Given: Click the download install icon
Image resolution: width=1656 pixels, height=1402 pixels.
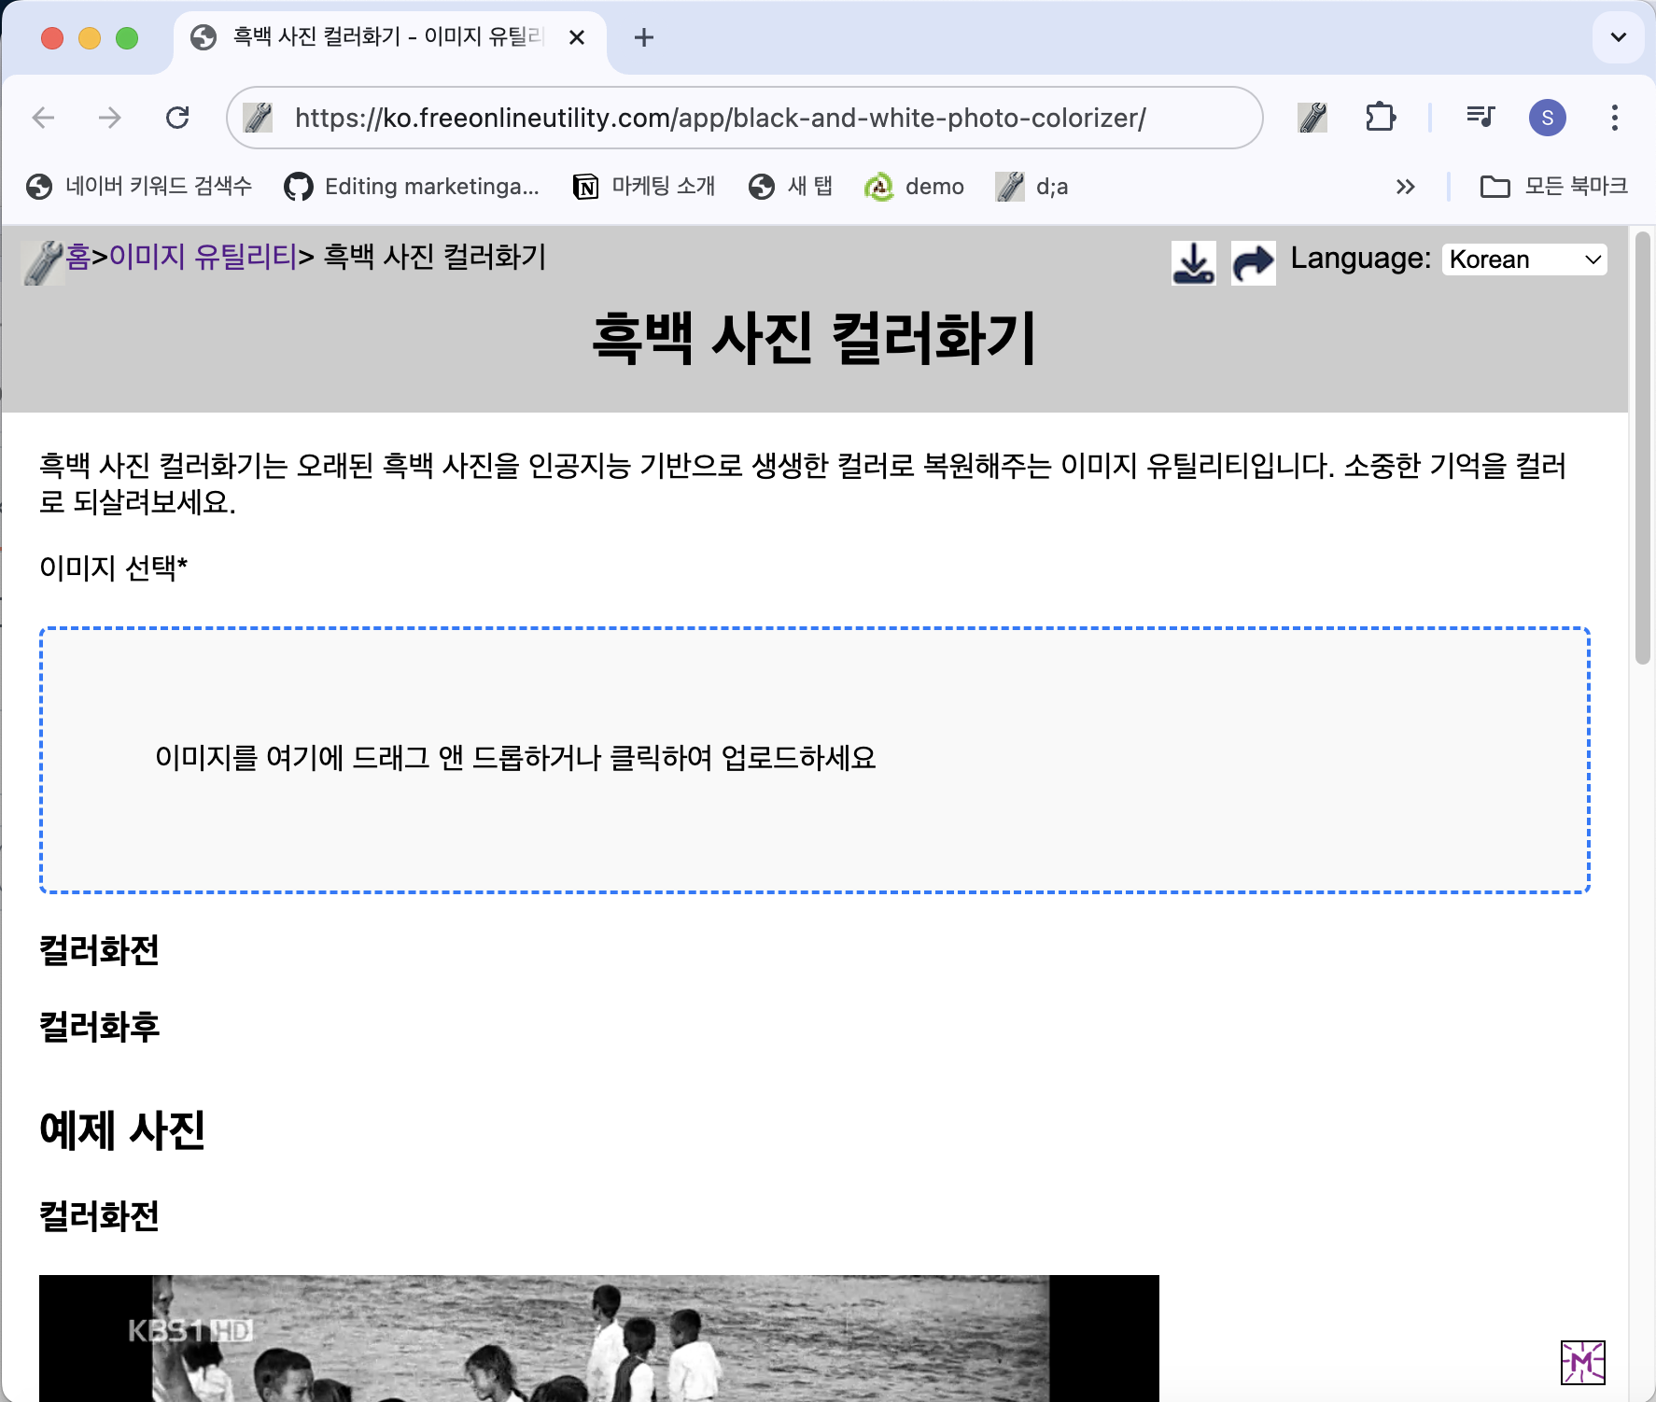Looking at the screenshot, I should pyautogui.click(x=1194, y=262).
